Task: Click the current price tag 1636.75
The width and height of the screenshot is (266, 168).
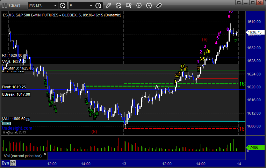Action: click(x=254, y=32)
